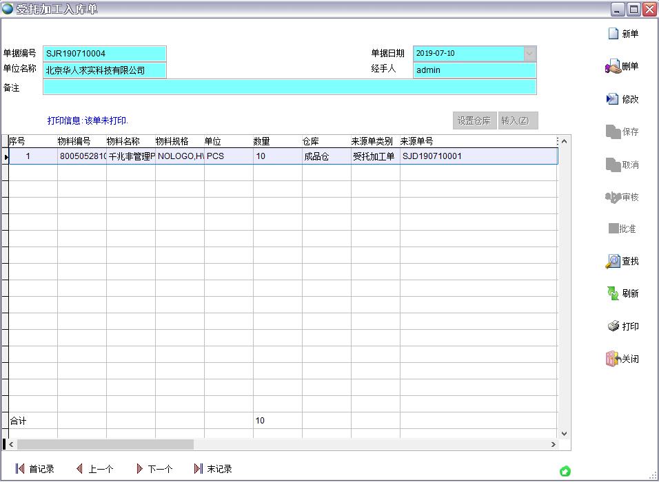Click the 修改 (Modify) icon
Viewport: 659px width, 482px height.
pyautogui.click(x=613, y=99)
